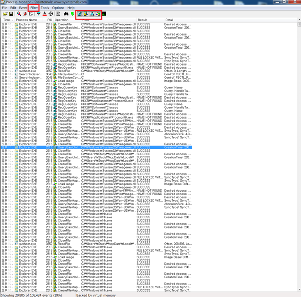Toggle Show File System Activity icon
The width and height of the screenshot is (301, 297).
coord(86,14)
